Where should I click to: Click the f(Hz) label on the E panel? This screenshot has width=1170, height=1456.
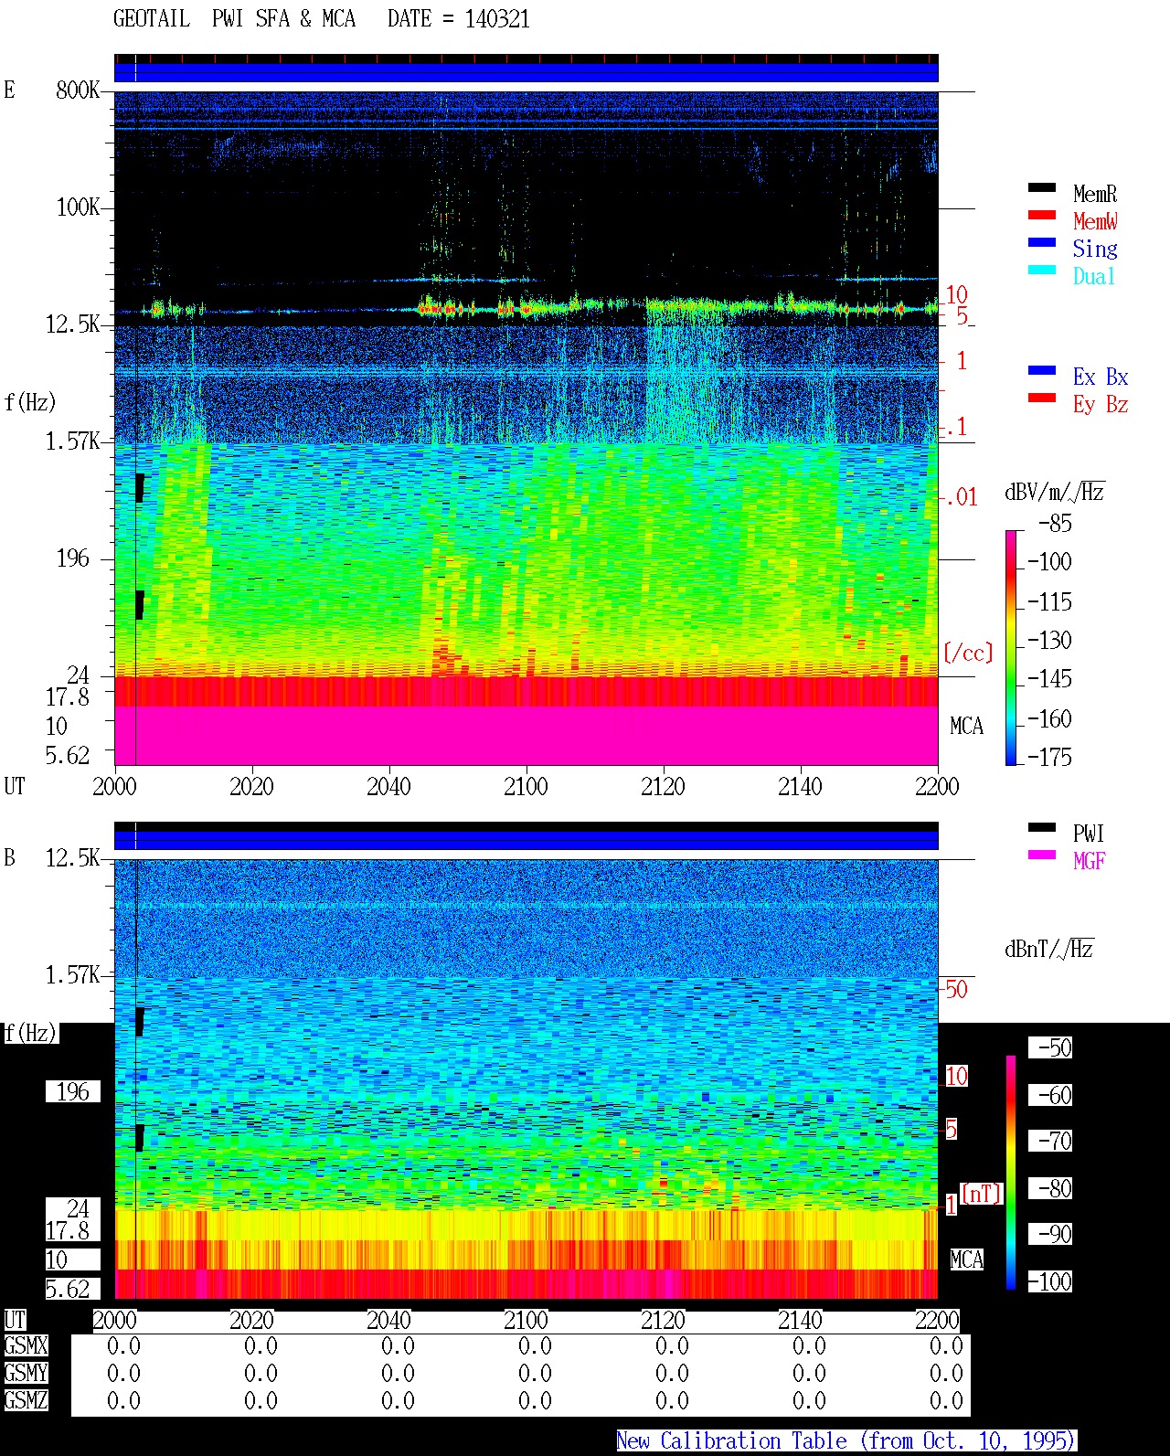point(30,402)
